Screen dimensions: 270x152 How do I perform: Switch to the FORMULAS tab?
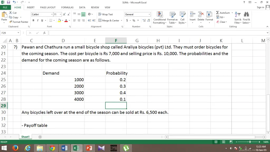click(x=67, y=7)
